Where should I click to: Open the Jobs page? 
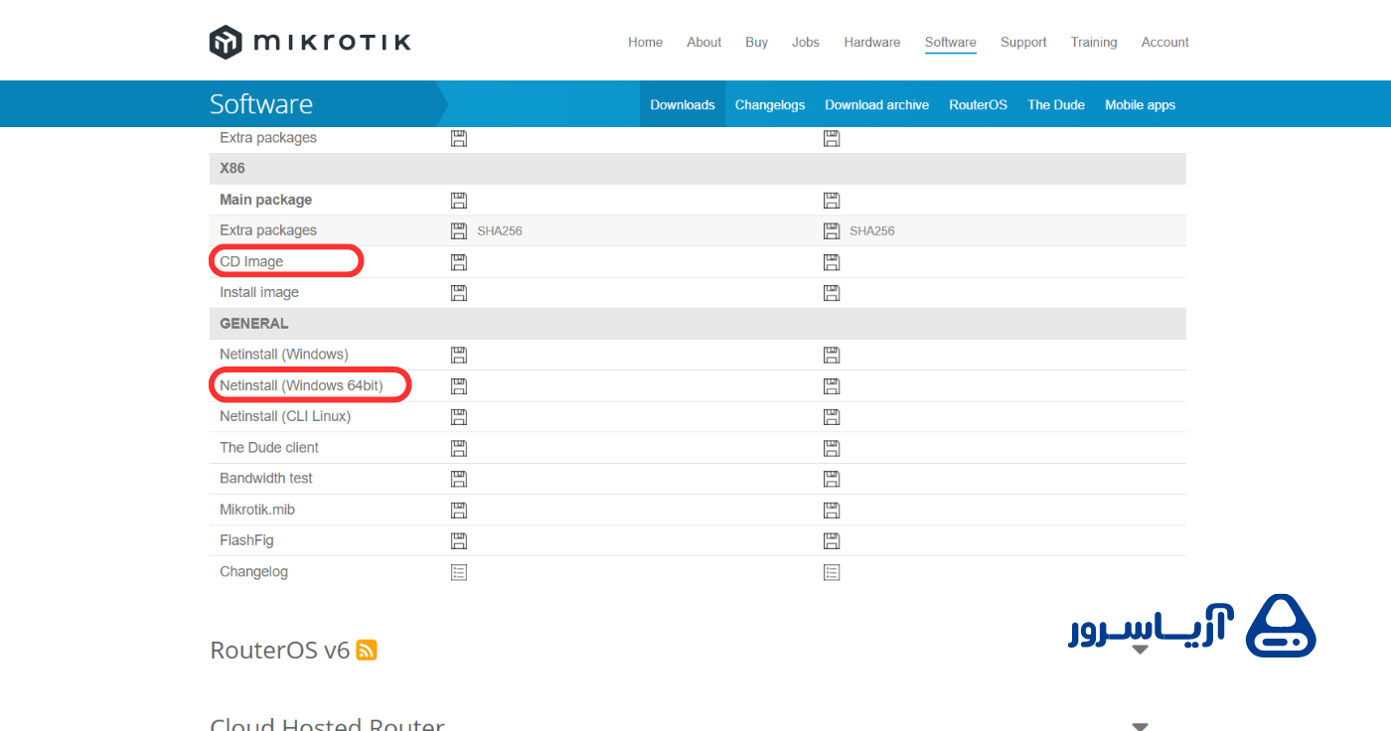[806, 42]
